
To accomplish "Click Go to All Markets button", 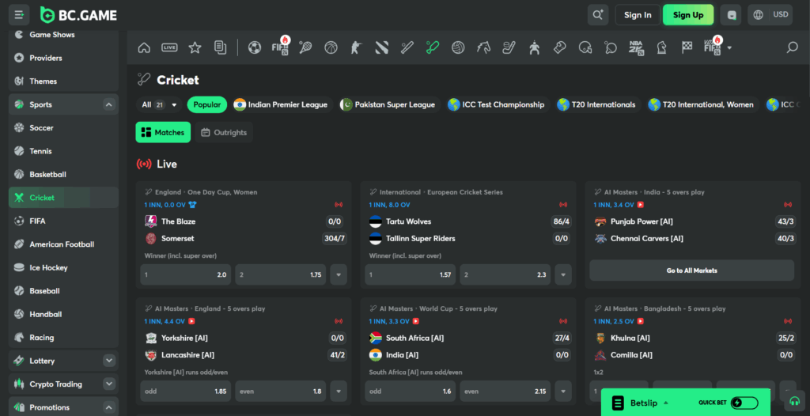I will click(691, 270).
